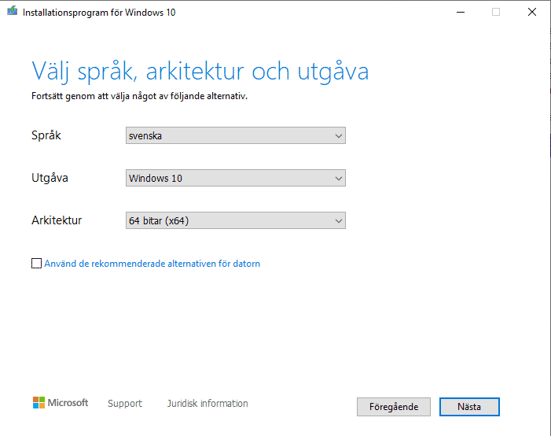Open the Språk combo box showing svenska
The height and width of the screenshot is (436, 551).
(x=228, y=136)
